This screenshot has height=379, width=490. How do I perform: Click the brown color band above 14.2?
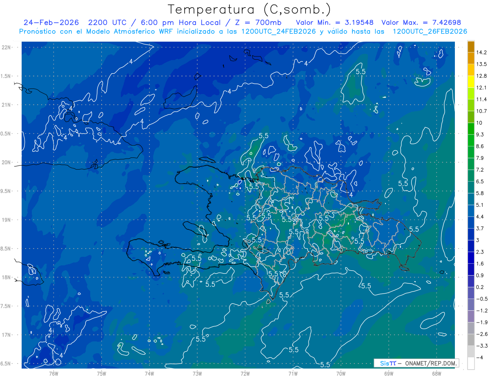coord(471,47)
